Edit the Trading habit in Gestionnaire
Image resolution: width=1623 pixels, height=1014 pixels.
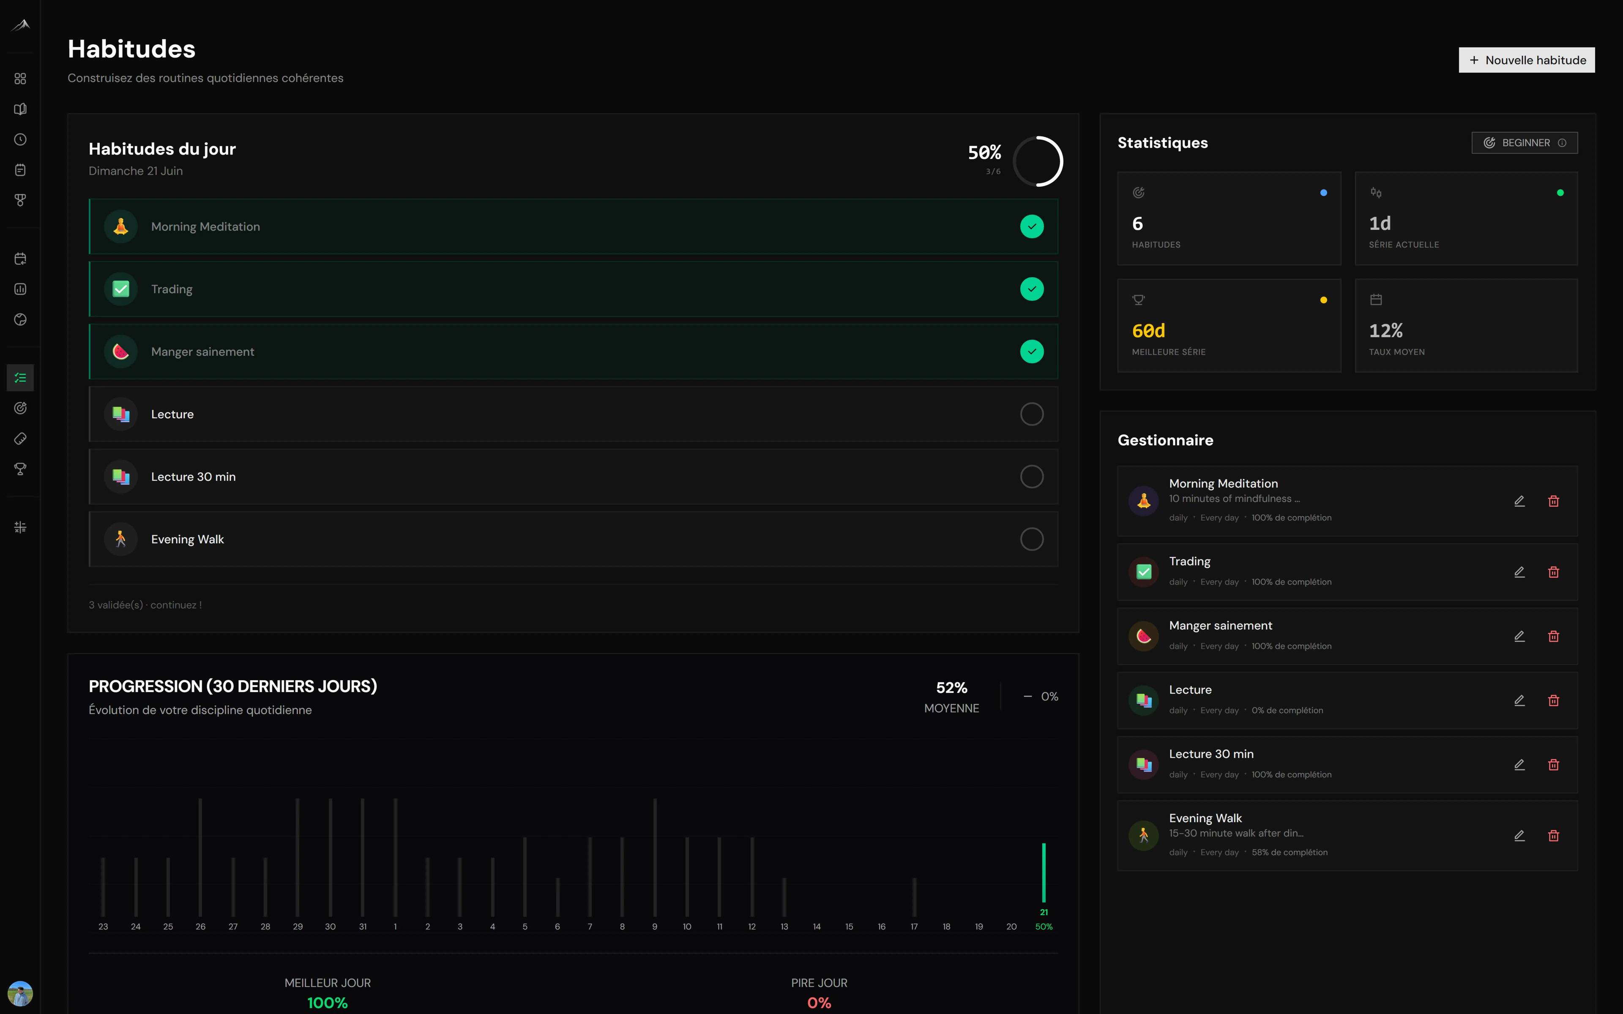pyautogui.click(x=1520, y=572)
